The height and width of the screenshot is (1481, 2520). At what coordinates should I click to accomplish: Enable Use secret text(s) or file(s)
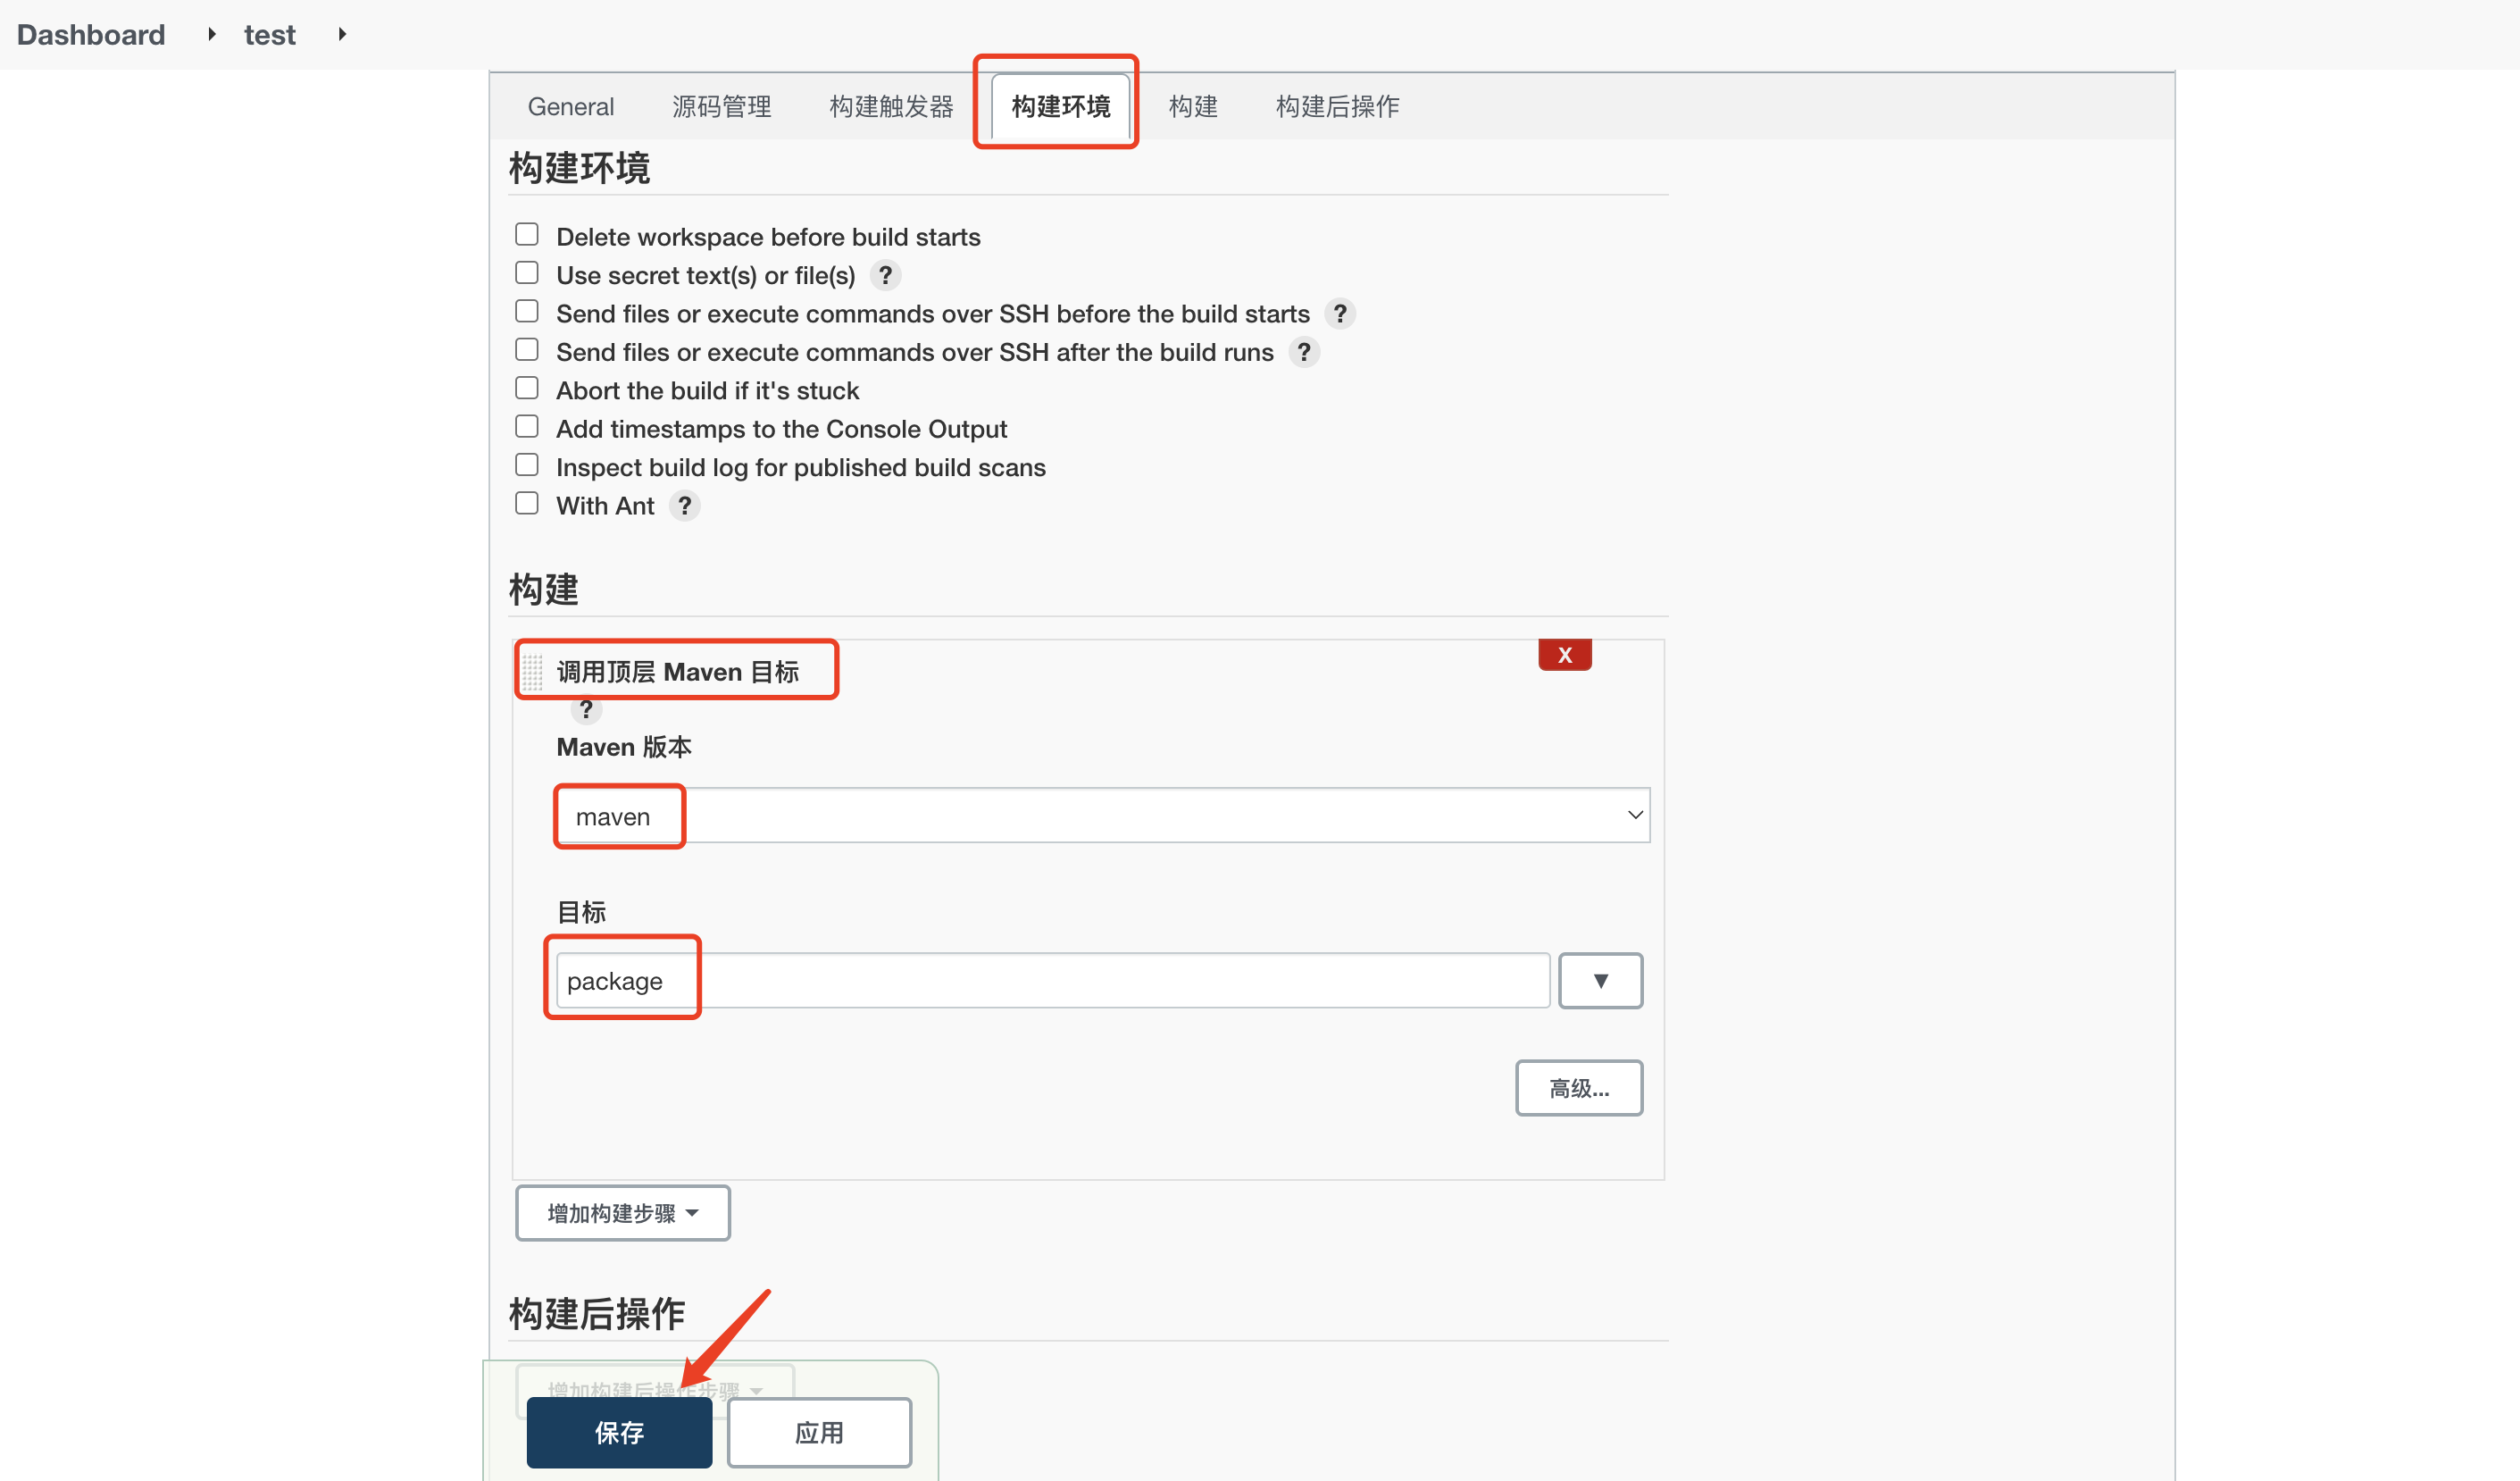click(x=527, y=273)
